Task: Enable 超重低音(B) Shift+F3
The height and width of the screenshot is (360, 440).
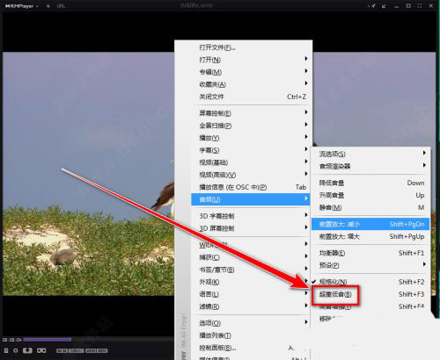Action: click(370, 294)
